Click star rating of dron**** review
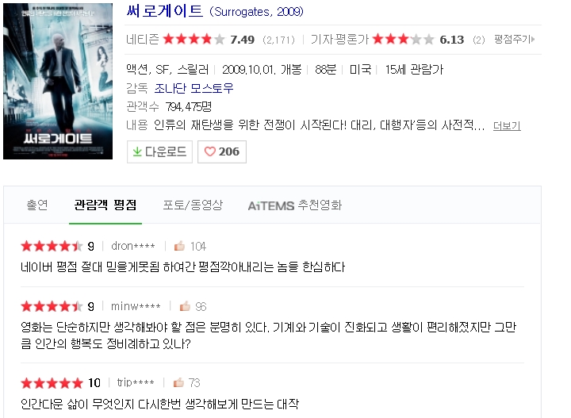This screenshot has width=571, height=418. [x=52, y=246]
